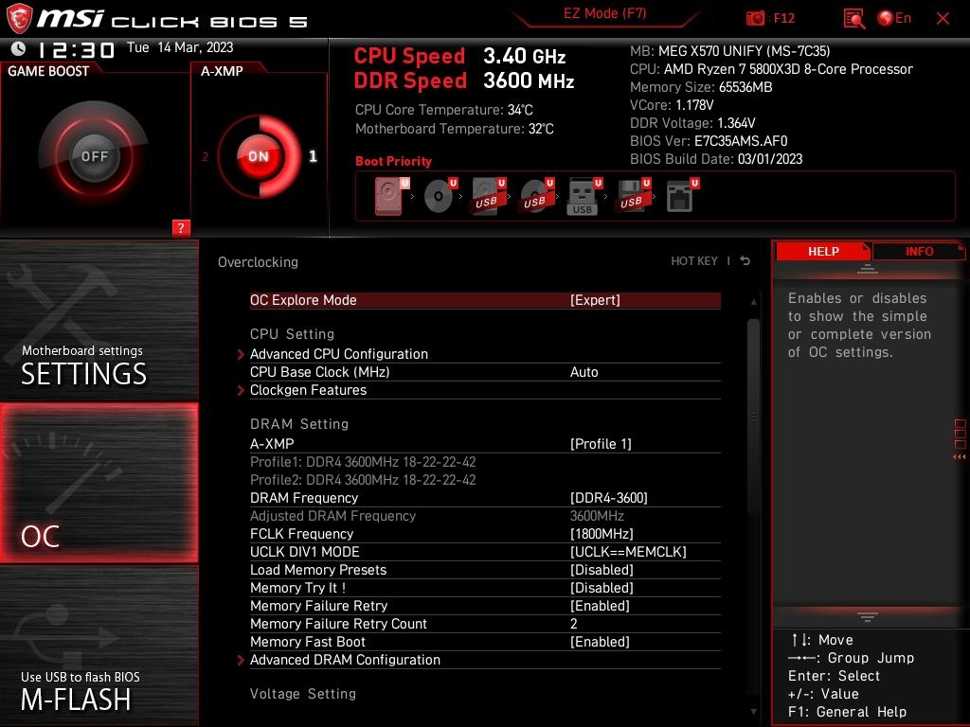Click the GAME BOOST label tab
This screenshot has height=727, width=970.
coord(48,71)
